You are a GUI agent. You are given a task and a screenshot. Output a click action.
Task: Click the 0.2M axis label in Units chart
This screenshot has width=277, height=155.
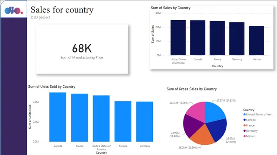pyautogui.click(x=35, y=102)
